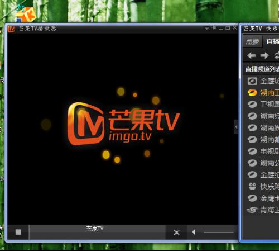Screen dimensions: 279x251
Task: Mute the player with the speaker icon
Action: [x=194, y=232]
